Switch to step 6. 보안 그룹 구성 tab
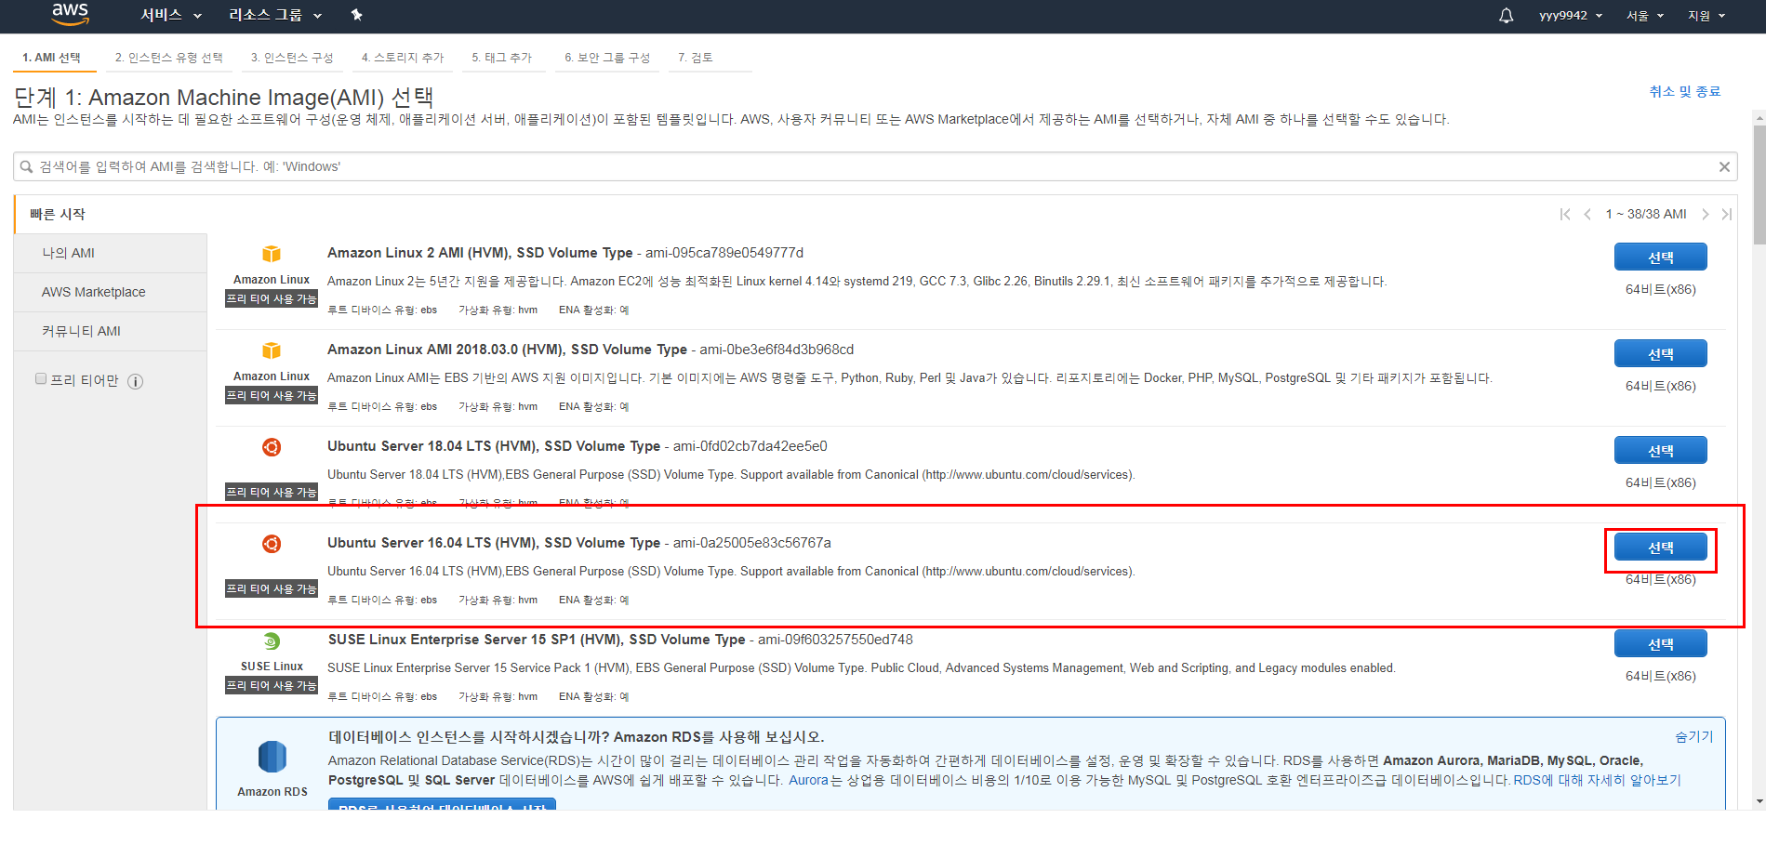Image resolution: width=1766 pixels, height=845 pixels. point(607,58)
